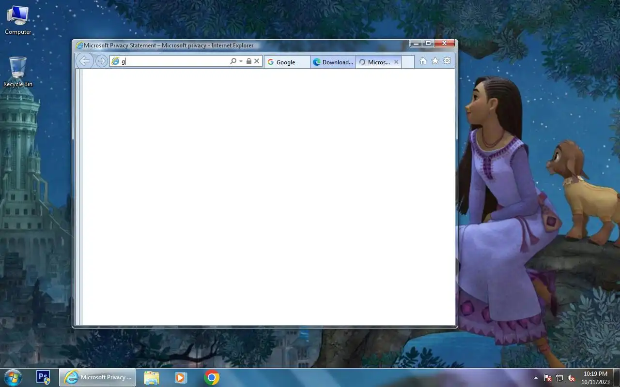Viewport: 620px width, 387px height.
Task: Launch Windows Media Player from taskbar
Action: pyautogui.click(x=181, y=377)
